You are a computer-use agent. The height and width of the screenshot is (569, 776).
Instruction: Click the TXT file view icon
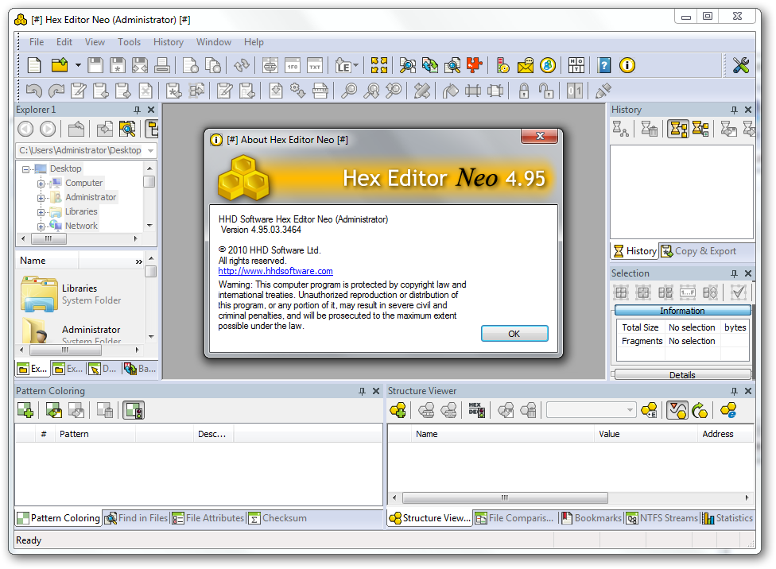point(315,65)
